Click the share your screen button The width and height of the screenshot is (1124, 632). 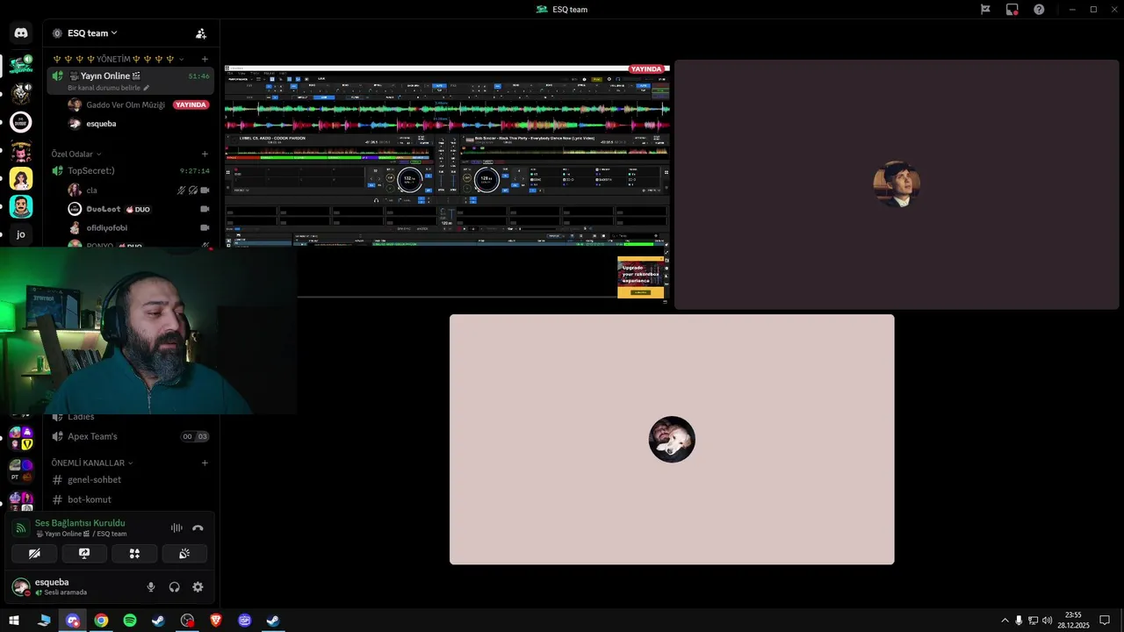click(84, 554)
